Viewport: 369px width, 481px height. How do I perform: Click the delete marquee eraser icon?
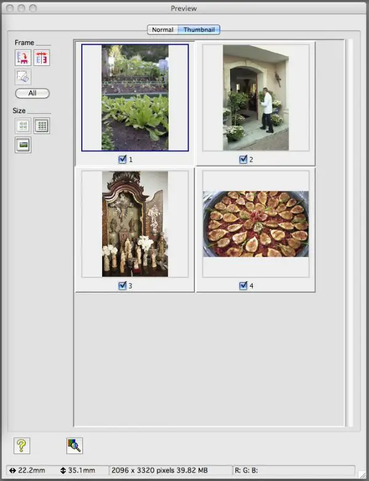[23, 77]
